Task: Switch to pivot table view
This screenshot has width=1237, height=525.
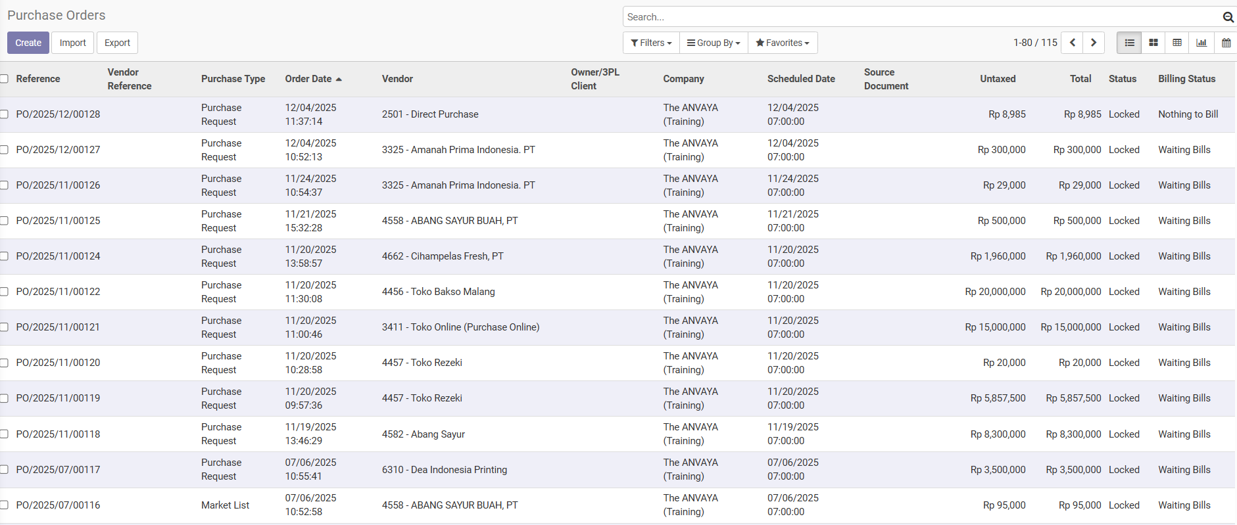Action: 1177,43
